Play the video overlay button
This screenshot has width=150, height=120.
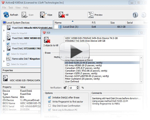(x=74, y=52)
